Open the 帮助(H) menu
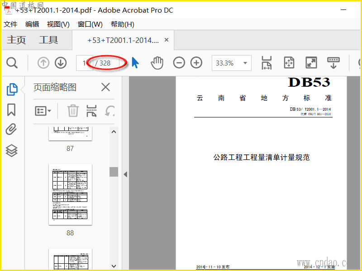 123,24
